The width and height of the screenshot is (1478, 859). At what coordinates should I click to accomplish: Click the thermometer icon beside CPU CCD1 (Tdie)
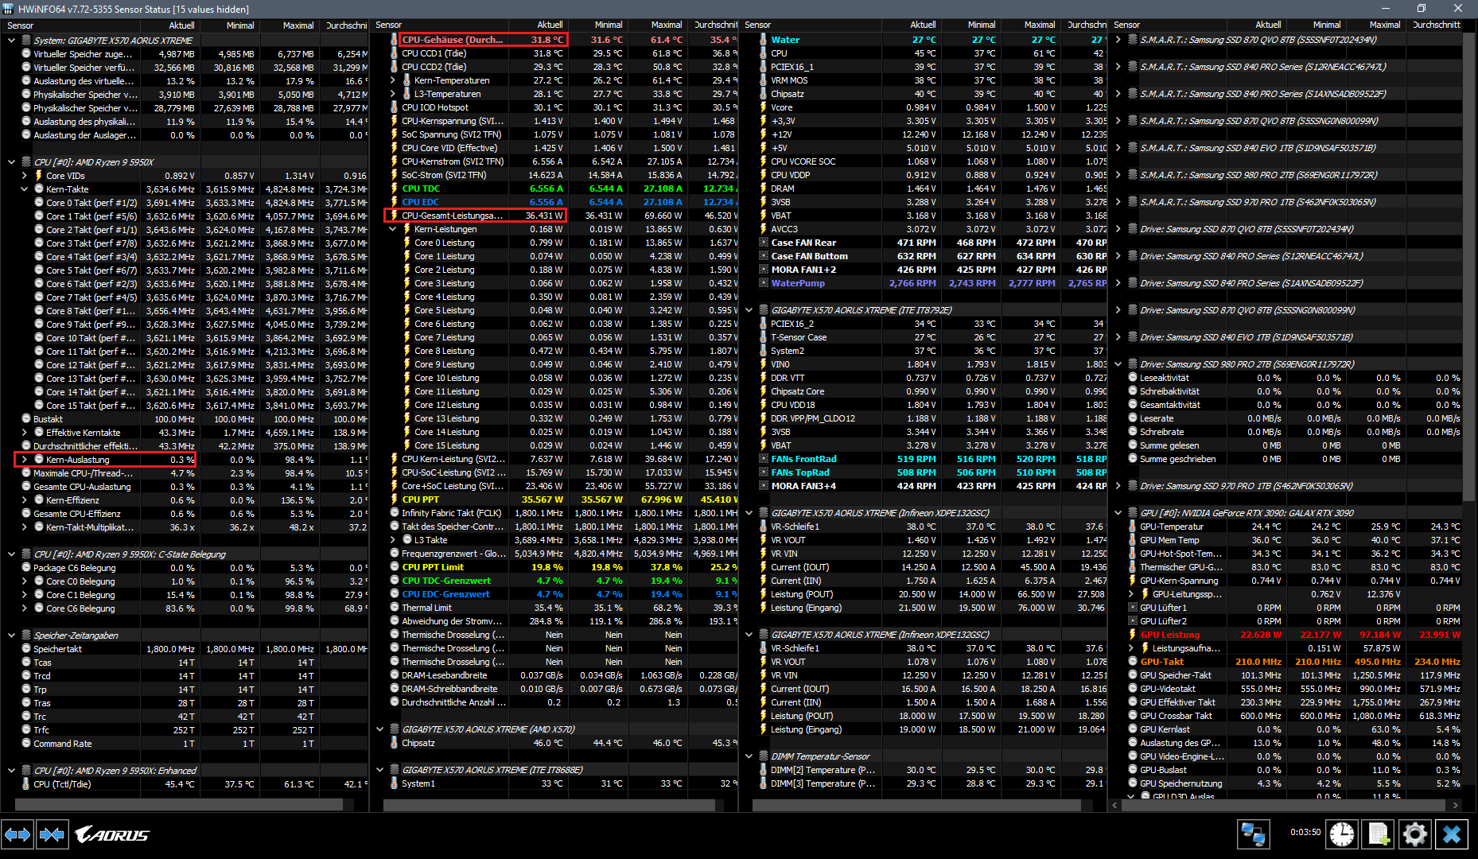click(395, 53)
